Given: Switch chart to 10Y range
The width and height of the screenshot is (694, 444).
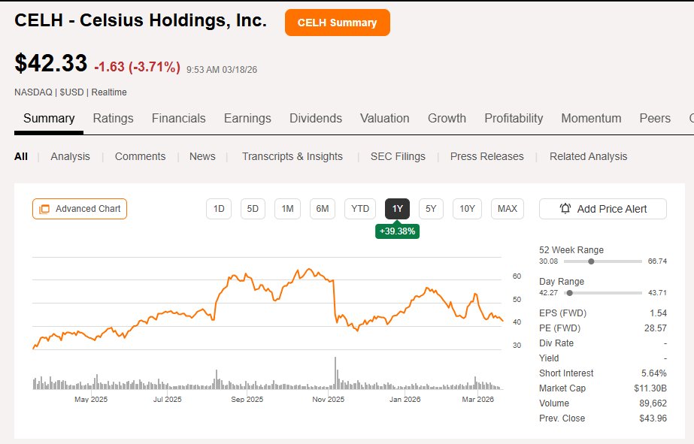Looking at the screenshot, I should click(468, 209).
